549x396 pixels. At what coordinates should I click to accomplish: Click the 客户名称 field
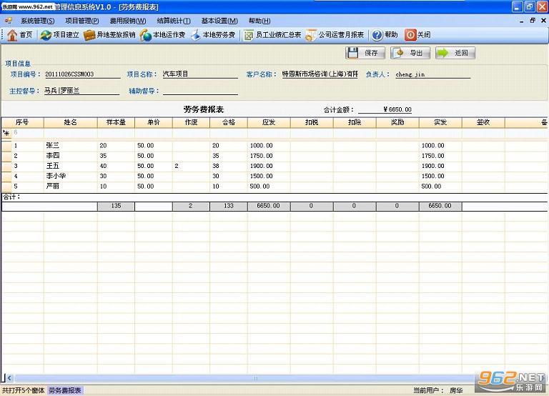coord(320,74)
